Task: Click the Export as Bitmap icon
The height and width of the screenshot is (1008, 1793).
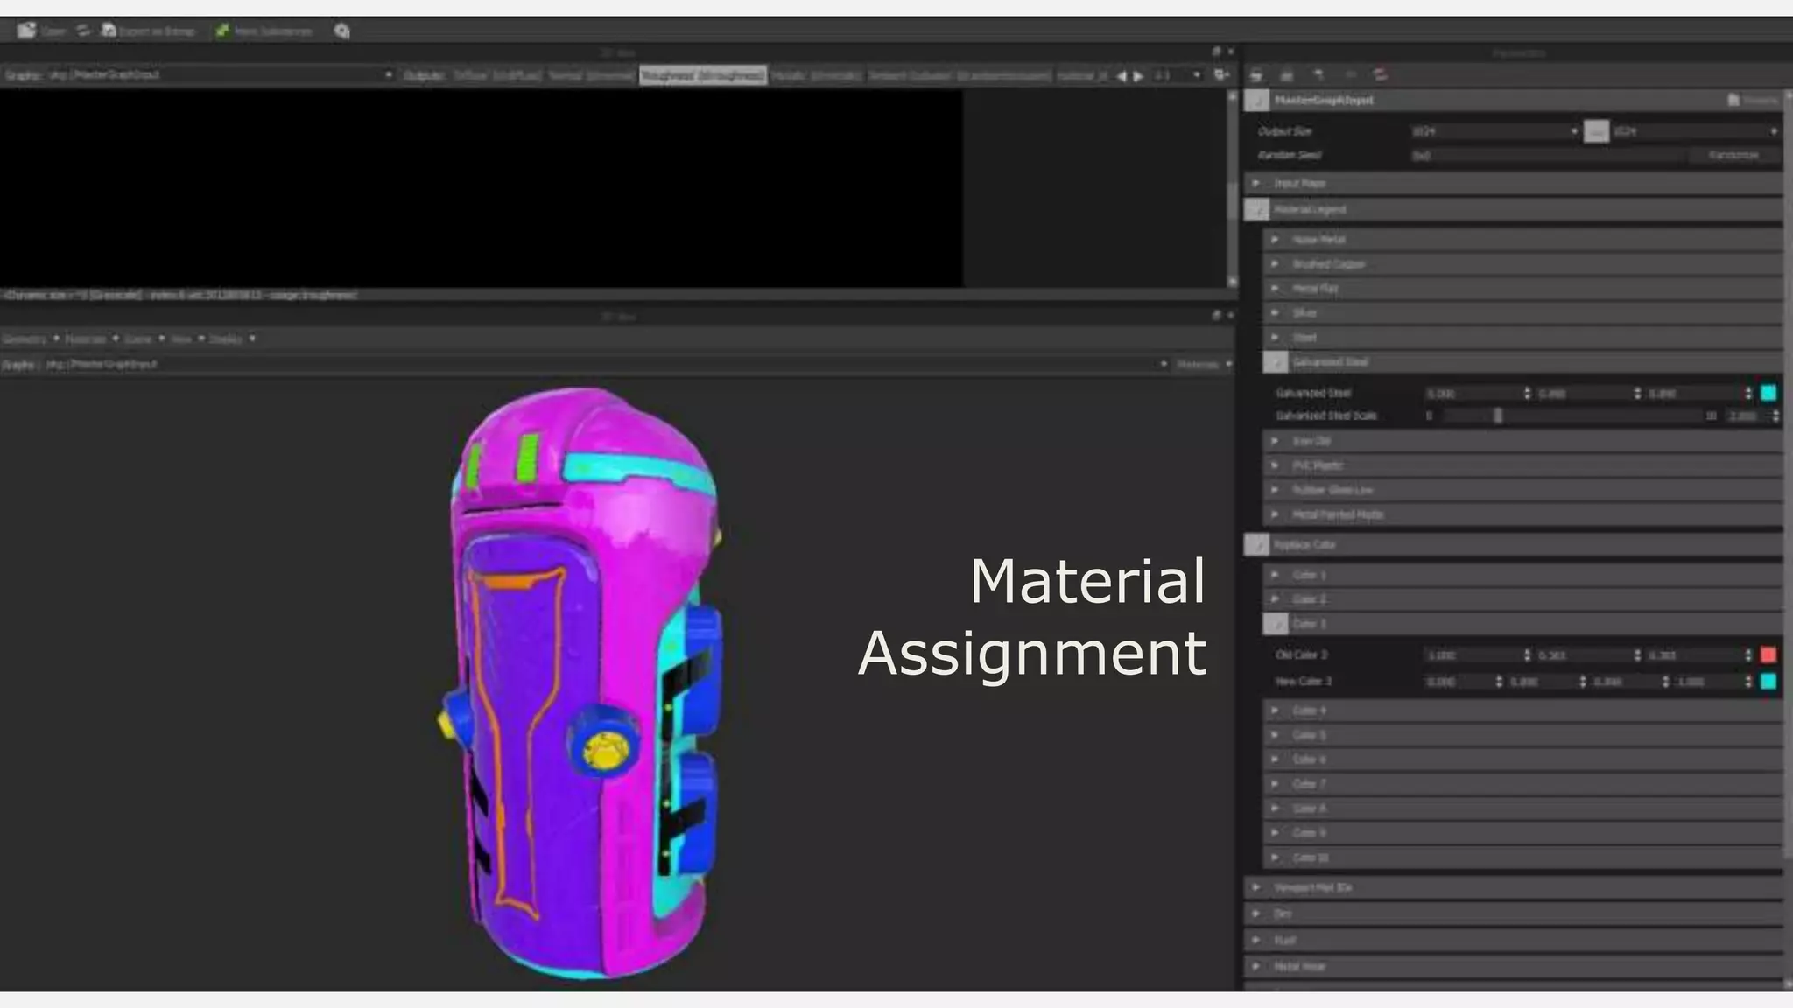Action: (x=109, y=31)
